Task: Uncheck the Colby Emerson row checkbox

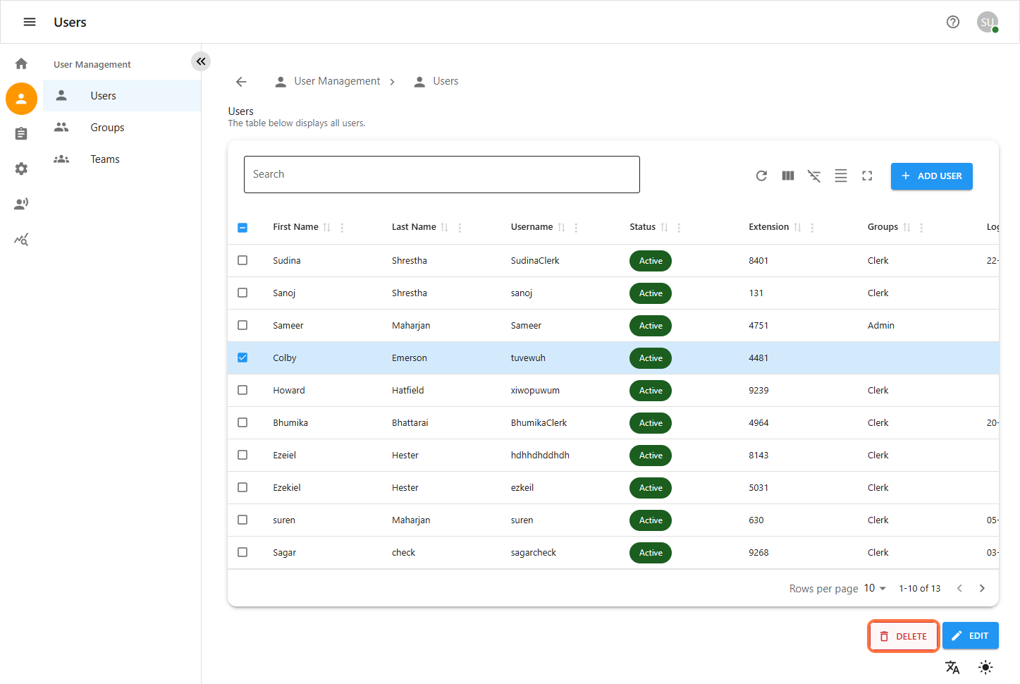Action: pos(242,358)
